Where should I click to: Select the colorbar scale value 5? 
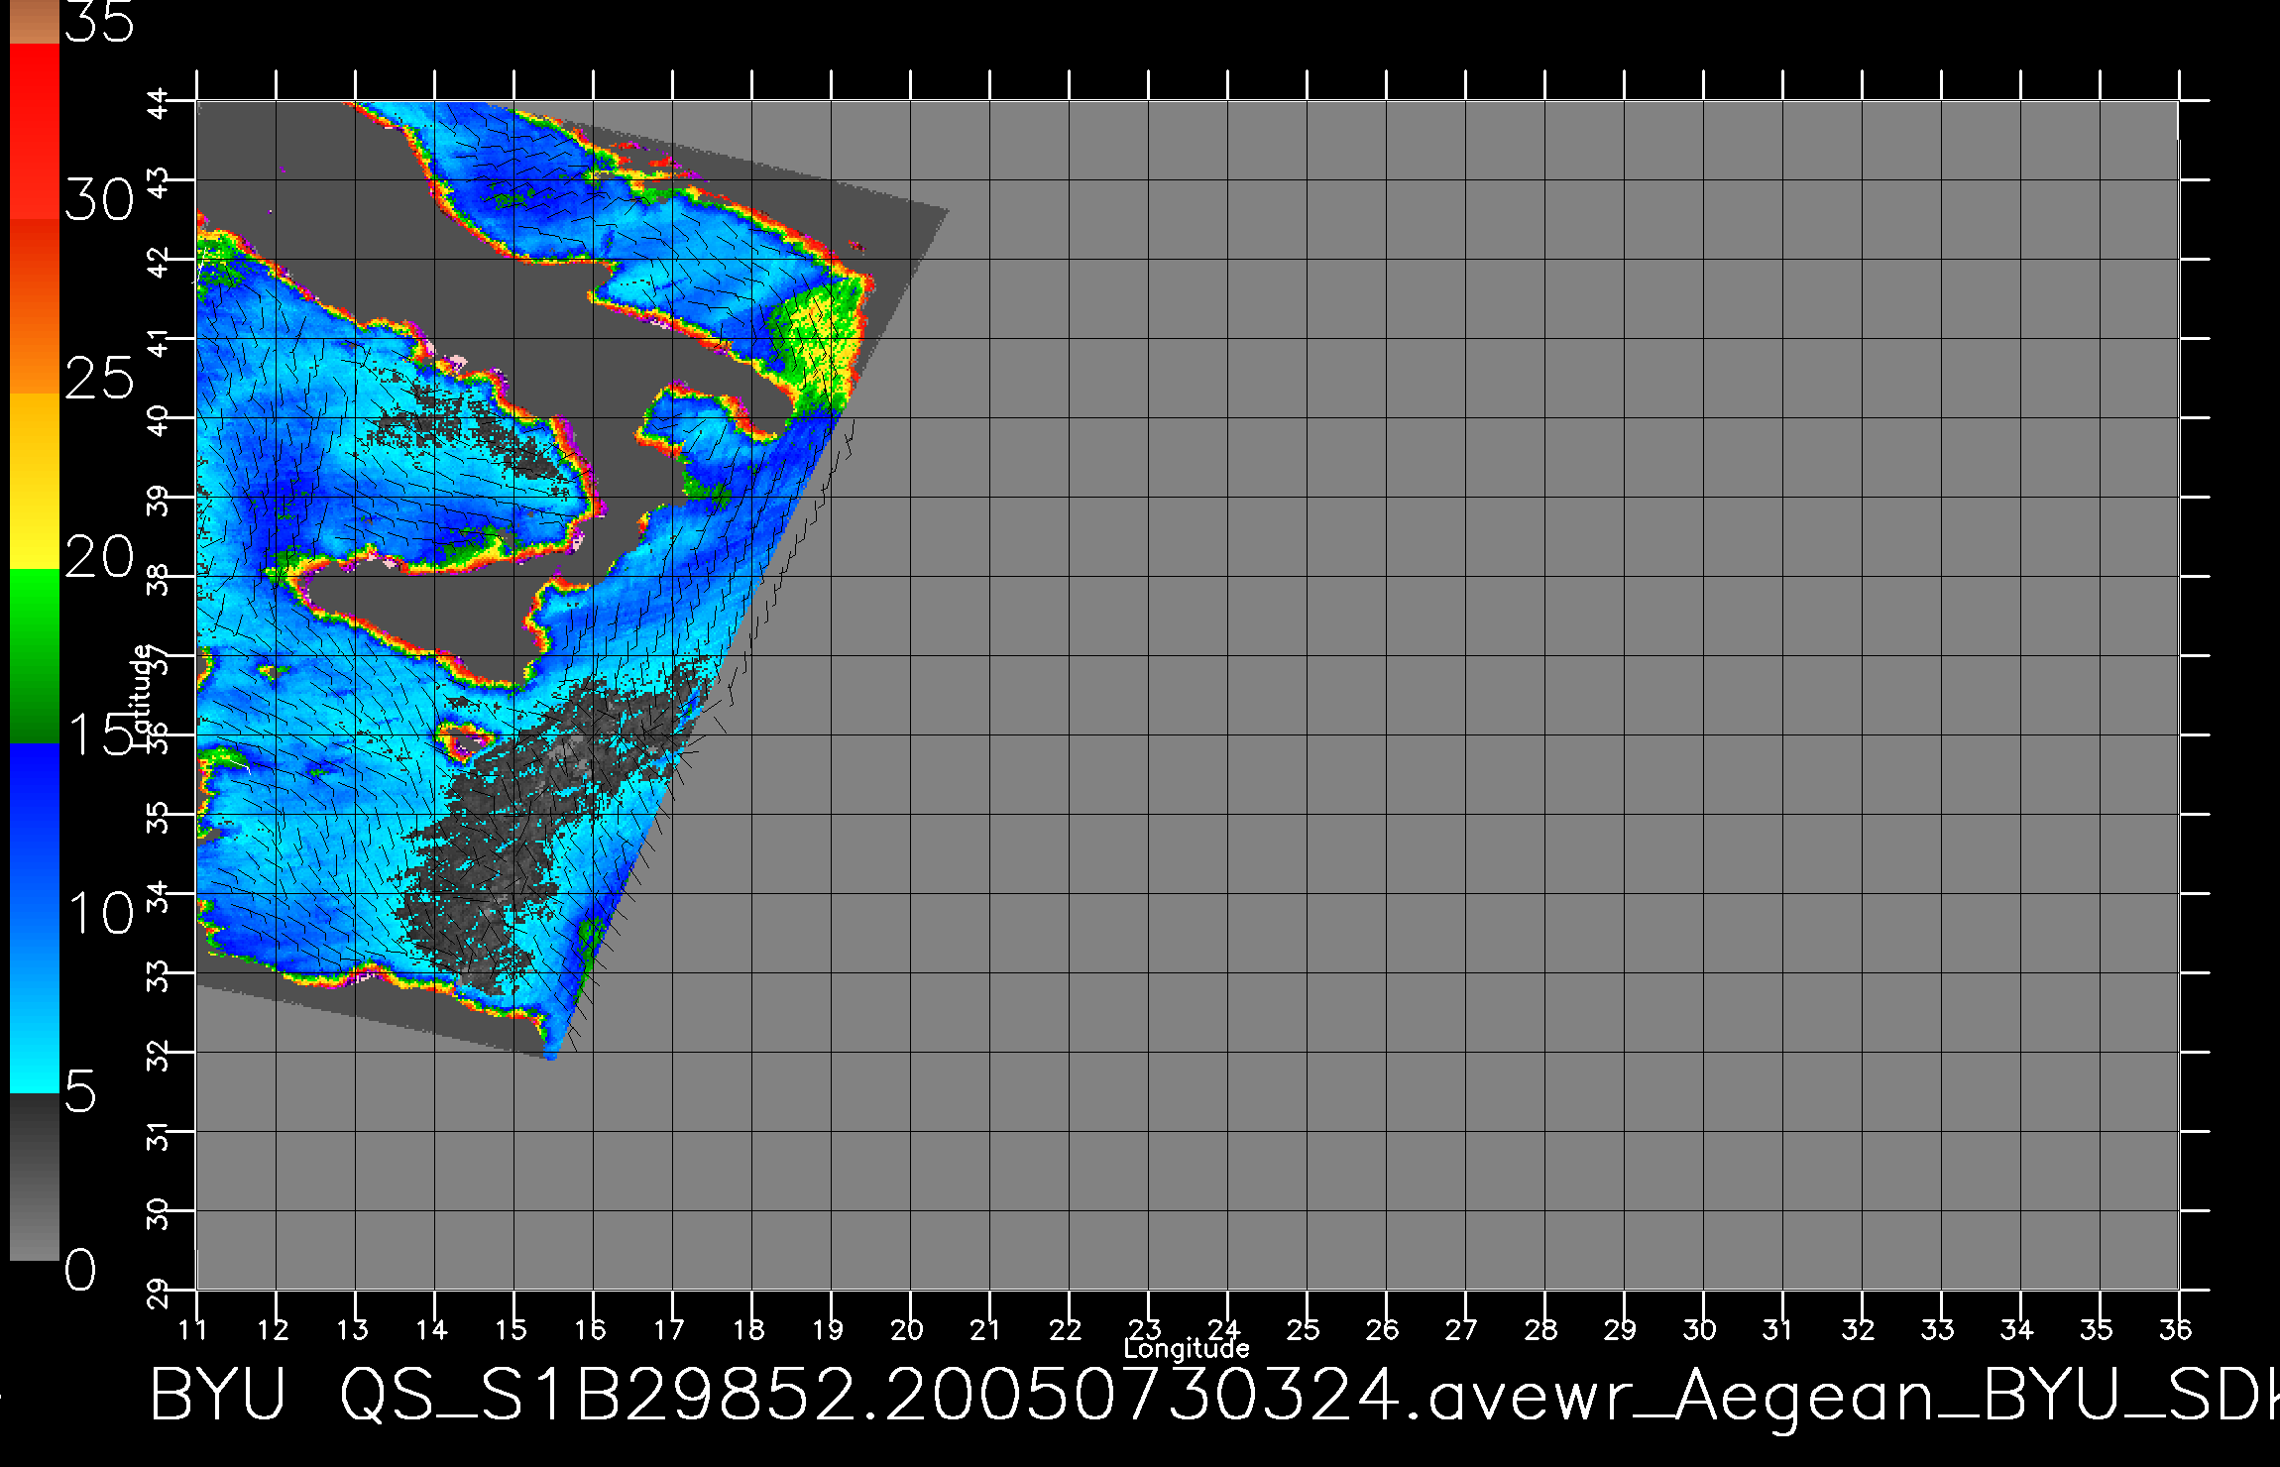tap(80, 1092)
